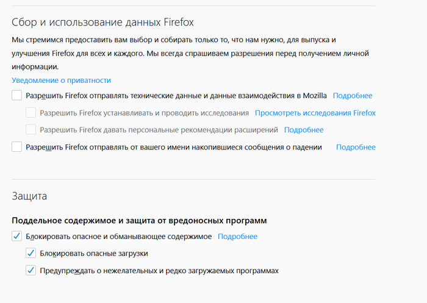Uncheck warning about unwanted and uncommon software
Screen dimensions: 427x303
tap(31, 270)
